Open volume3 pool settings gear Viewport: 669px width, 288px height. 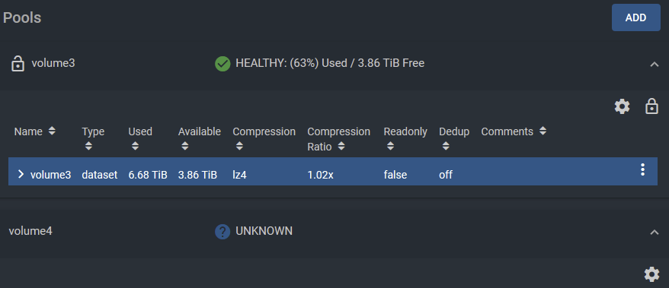pos(622,106)
